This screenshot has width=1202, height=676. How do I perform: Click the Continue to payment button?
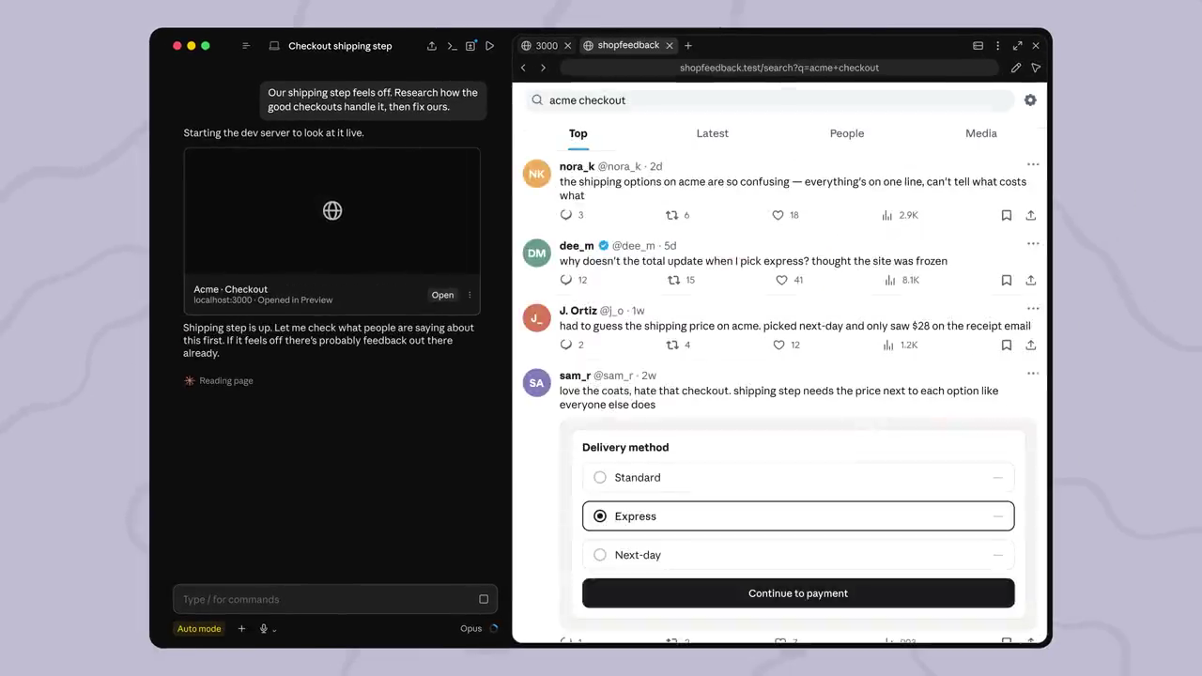pos(798,593)
